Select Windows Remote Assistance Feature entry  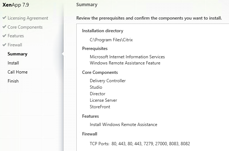click(125, 63)
